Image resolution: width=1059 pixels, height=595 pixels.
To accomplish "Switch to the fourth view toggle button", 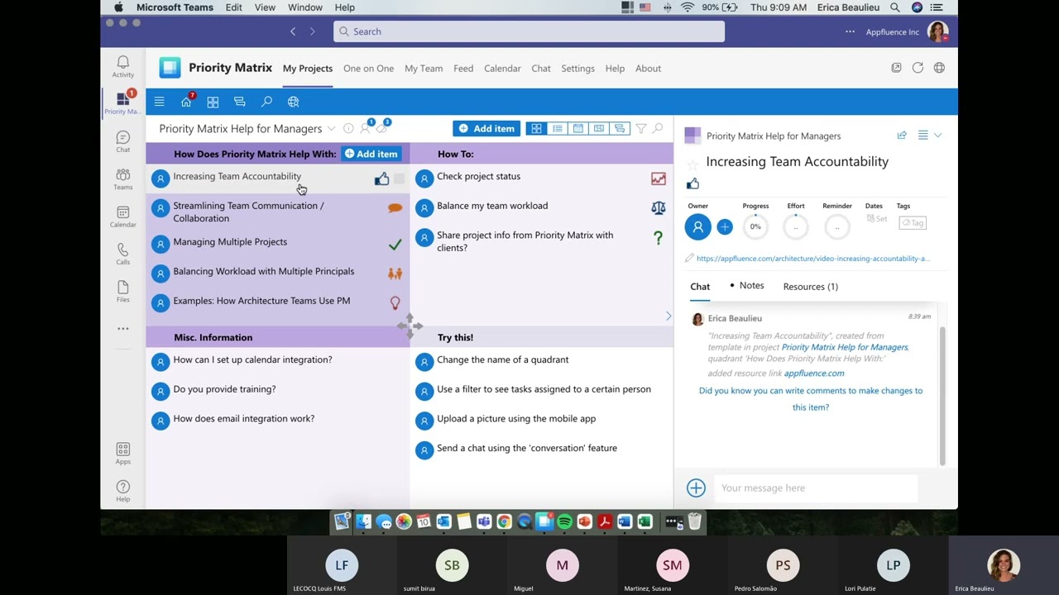I will point(599,128).
